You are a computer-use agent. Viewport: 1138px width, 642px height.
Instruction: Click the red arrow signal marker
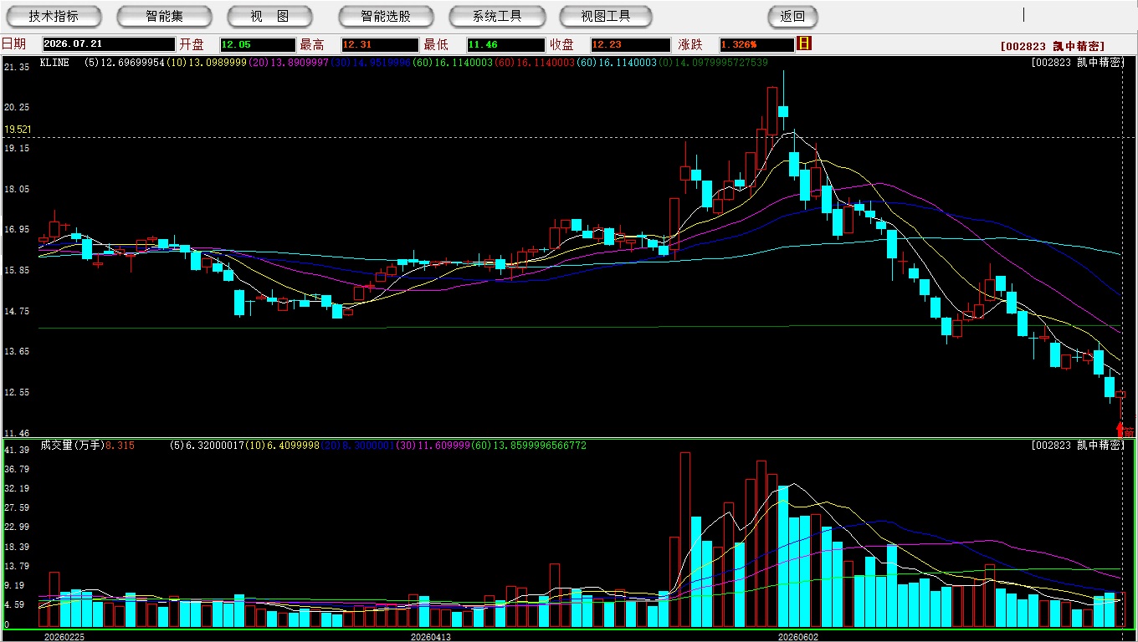1121,430
